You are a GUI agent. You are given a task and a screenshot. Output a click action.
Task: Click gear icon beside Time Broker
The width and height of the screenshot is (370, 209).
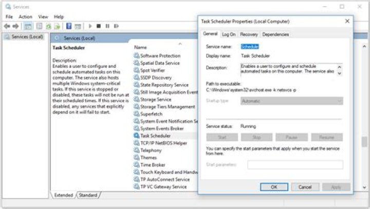coord(136,165)
